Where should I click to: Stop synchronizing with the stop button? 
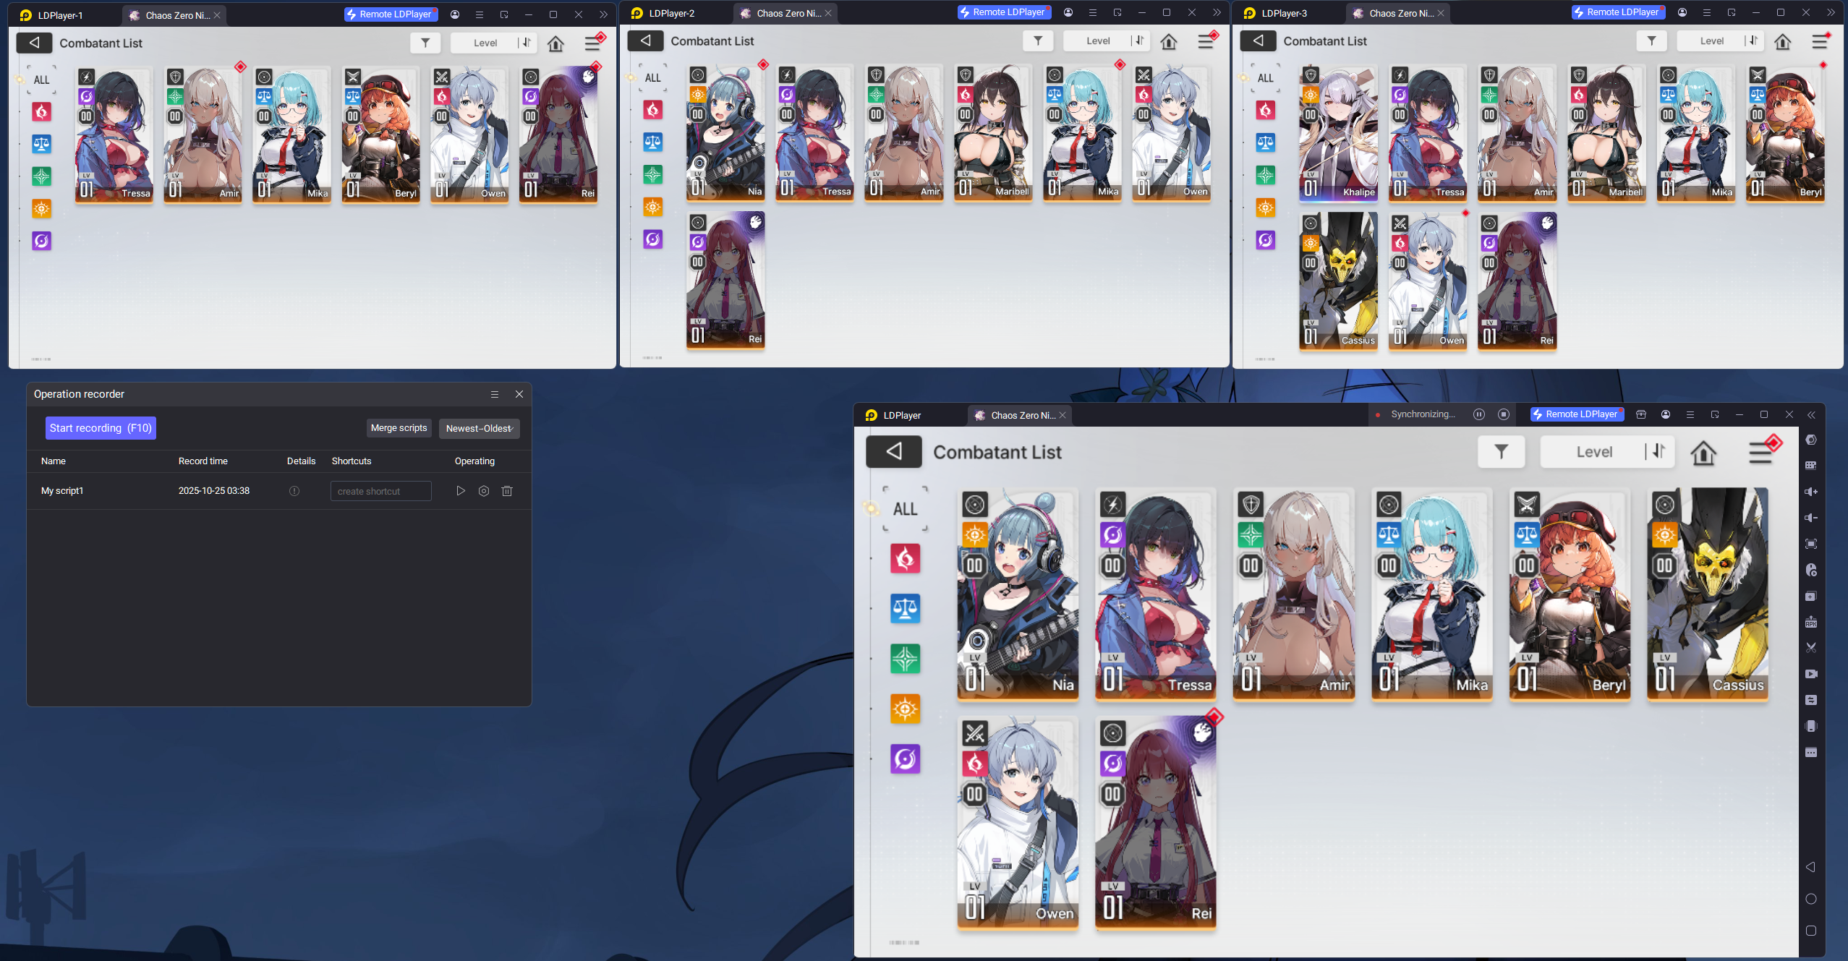(x=1504, y=414)
